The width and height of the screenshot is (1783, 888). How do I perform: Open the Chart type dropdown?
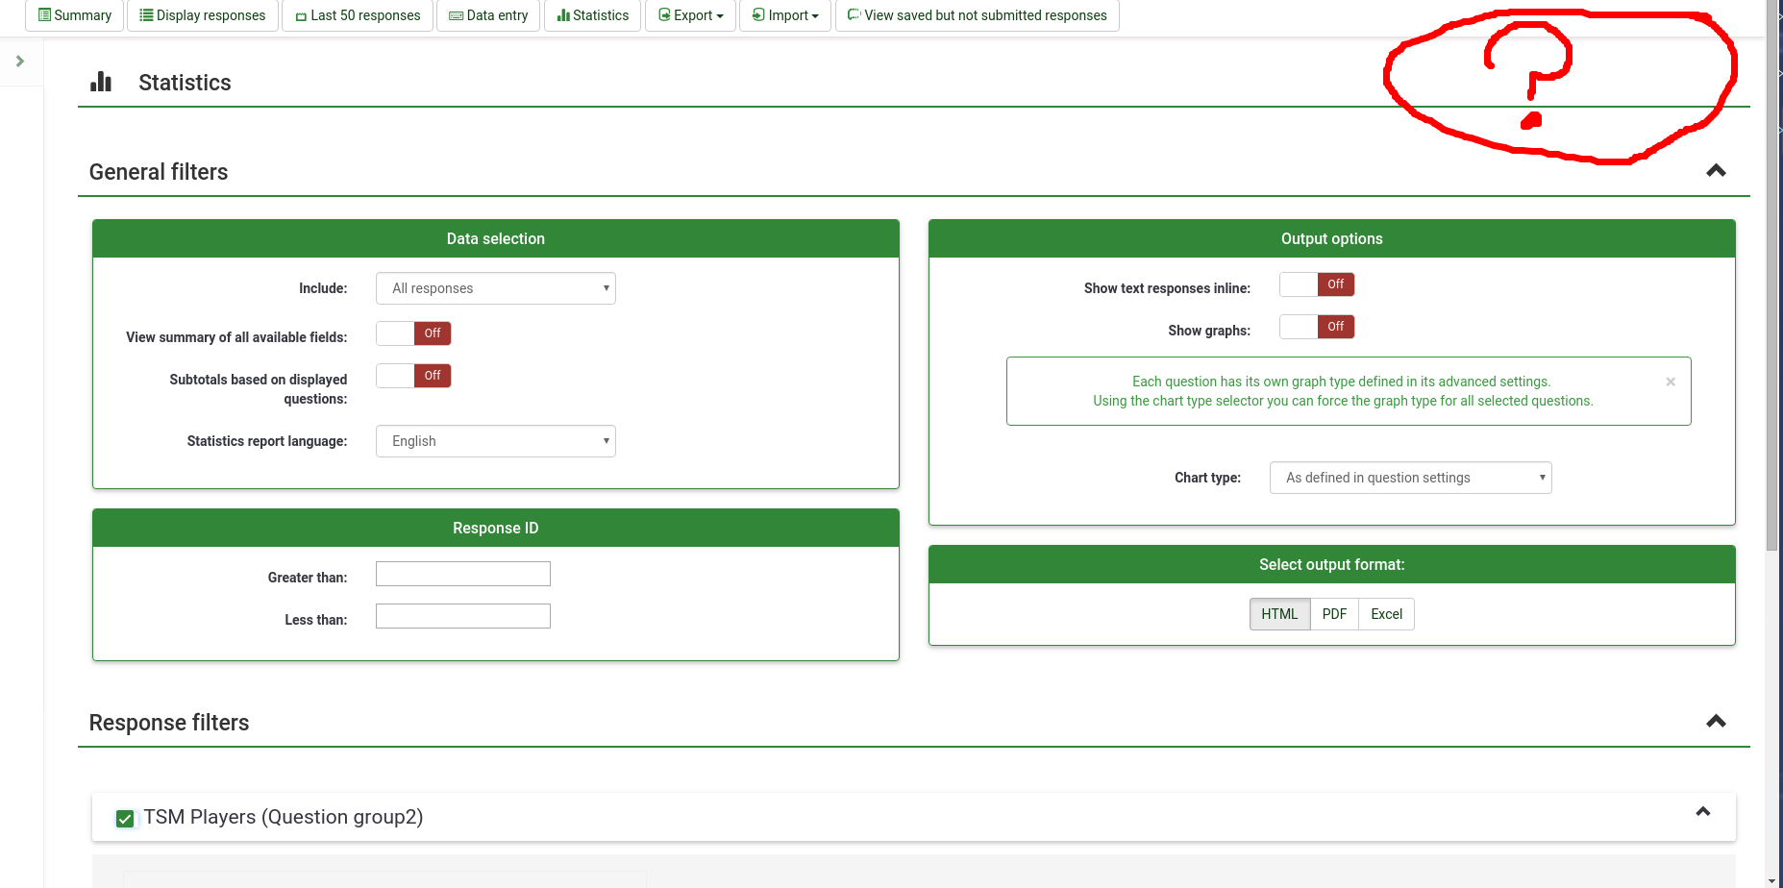tap(1410, 478)
